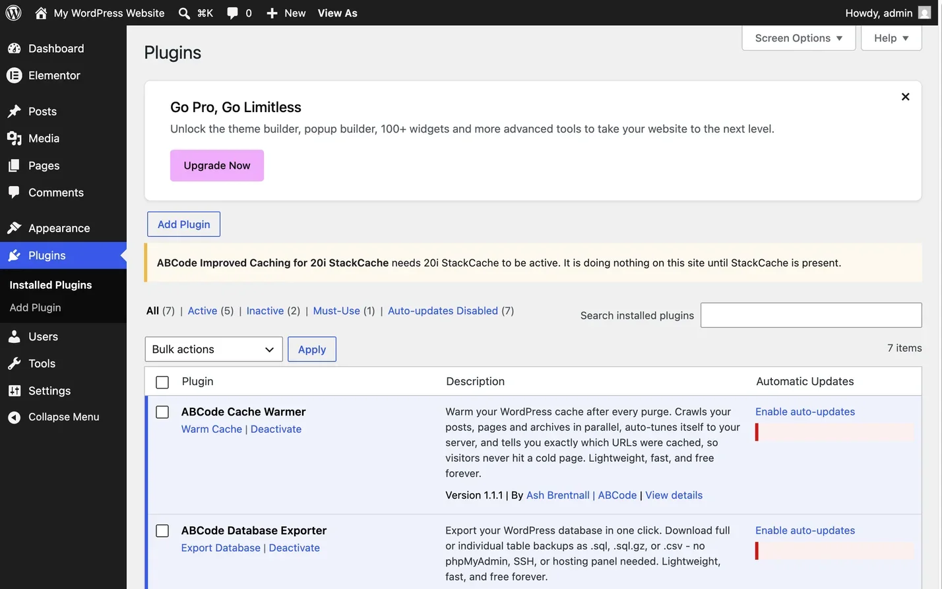Enable auto-updates for ABCode Database Exporter
942x589 pixels.
point(805,530)
